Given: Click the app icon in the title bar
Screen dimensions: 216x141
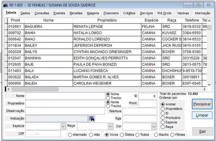Looking at the screenshot, I should (6, 6).
